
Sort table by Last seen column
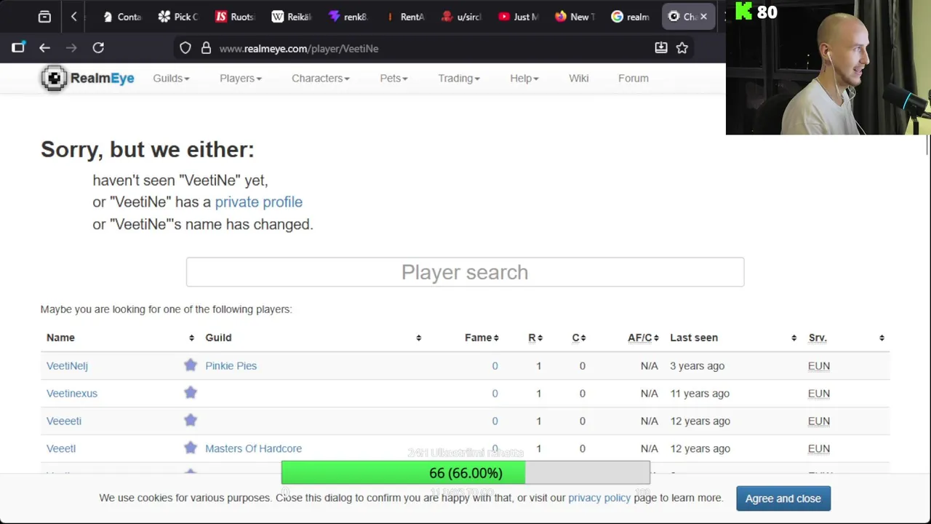click(732, 338)
